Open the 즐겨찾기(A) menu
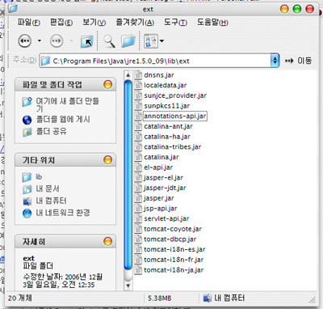This screenshot has width=323, height=309. tap(135, 22)
